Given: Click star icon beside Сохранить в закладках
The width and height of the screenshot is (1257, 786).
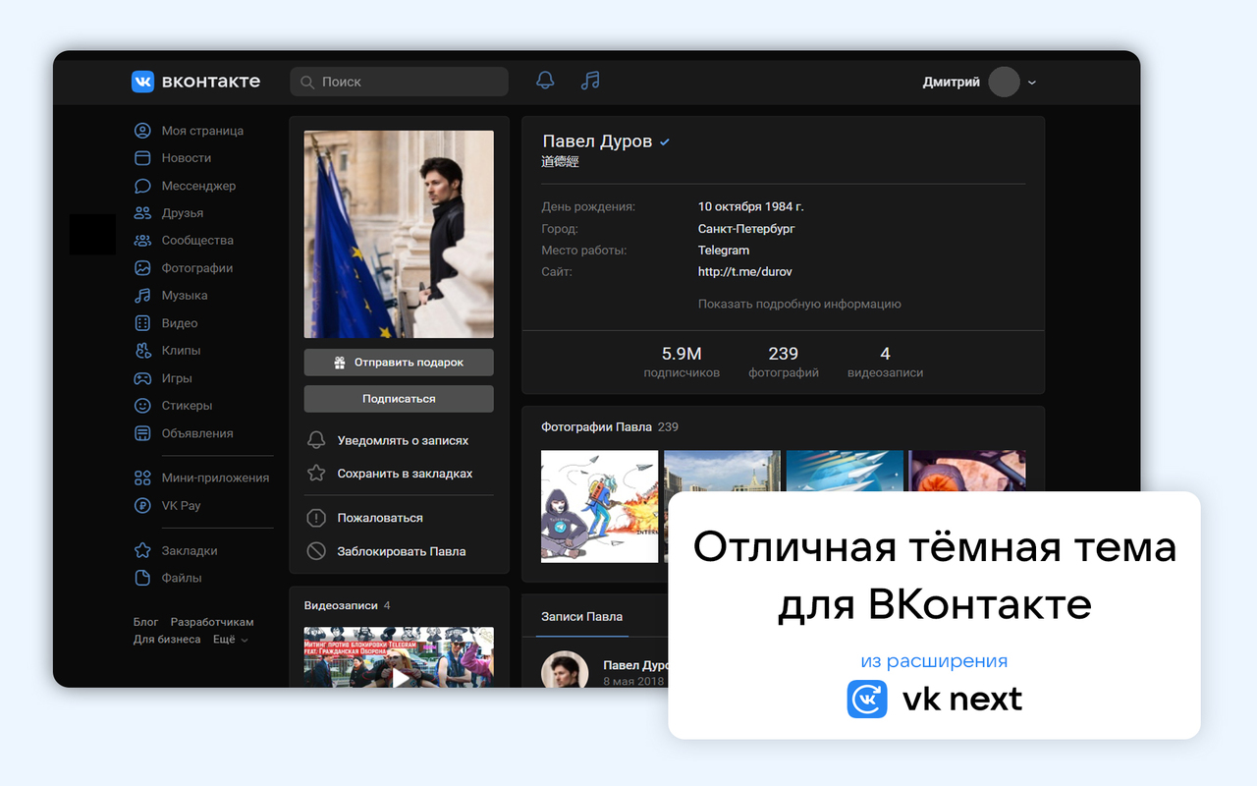Looking at the screenshot, I should [x=316, y=473].
